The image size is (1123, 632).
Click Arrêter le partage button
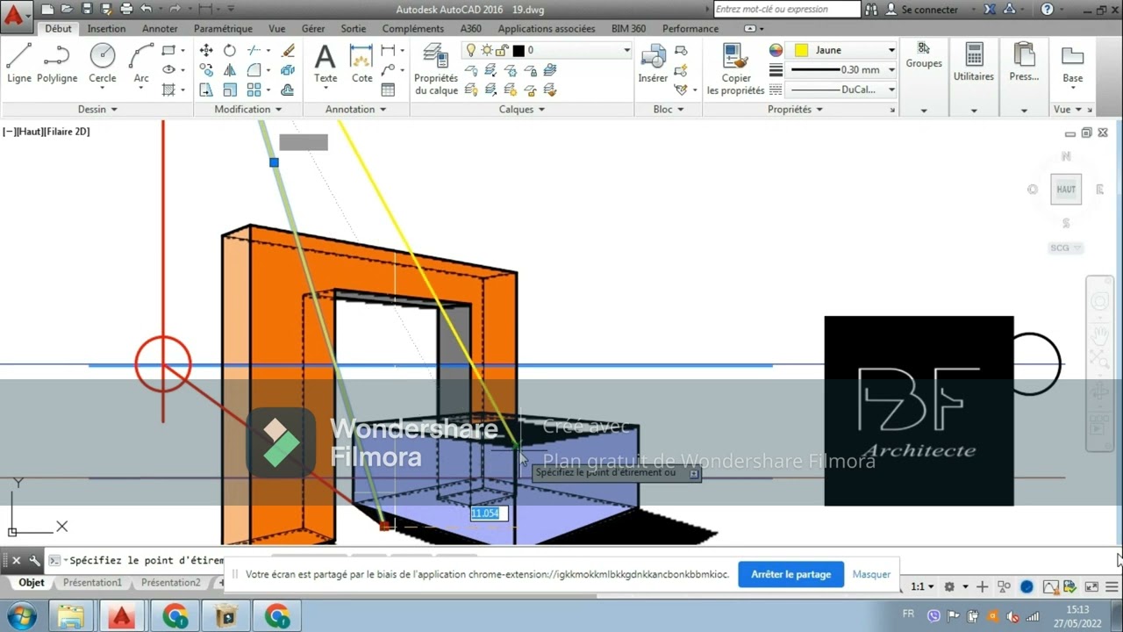point(790,574)
